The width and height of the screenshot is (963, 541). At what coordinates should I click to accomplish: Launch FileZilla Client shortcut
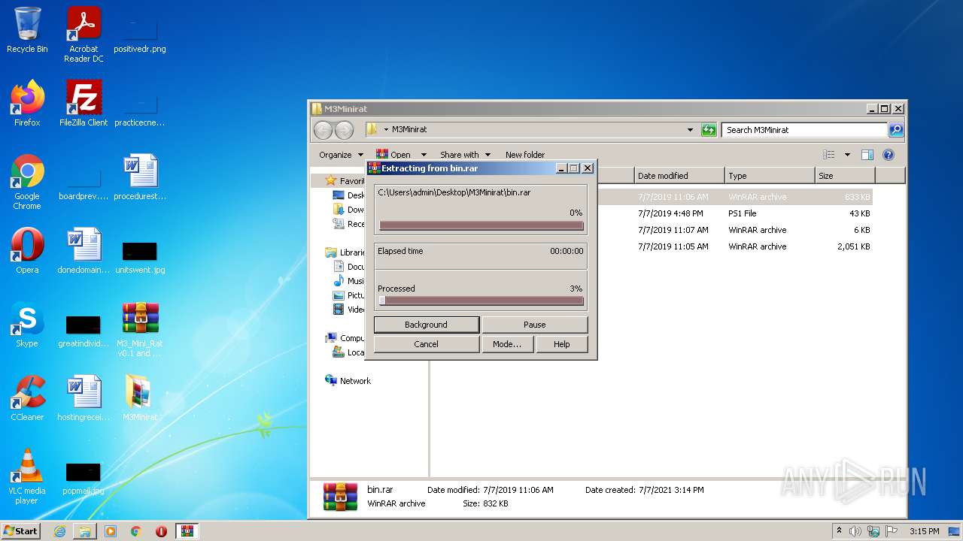(x=84, y=104)
